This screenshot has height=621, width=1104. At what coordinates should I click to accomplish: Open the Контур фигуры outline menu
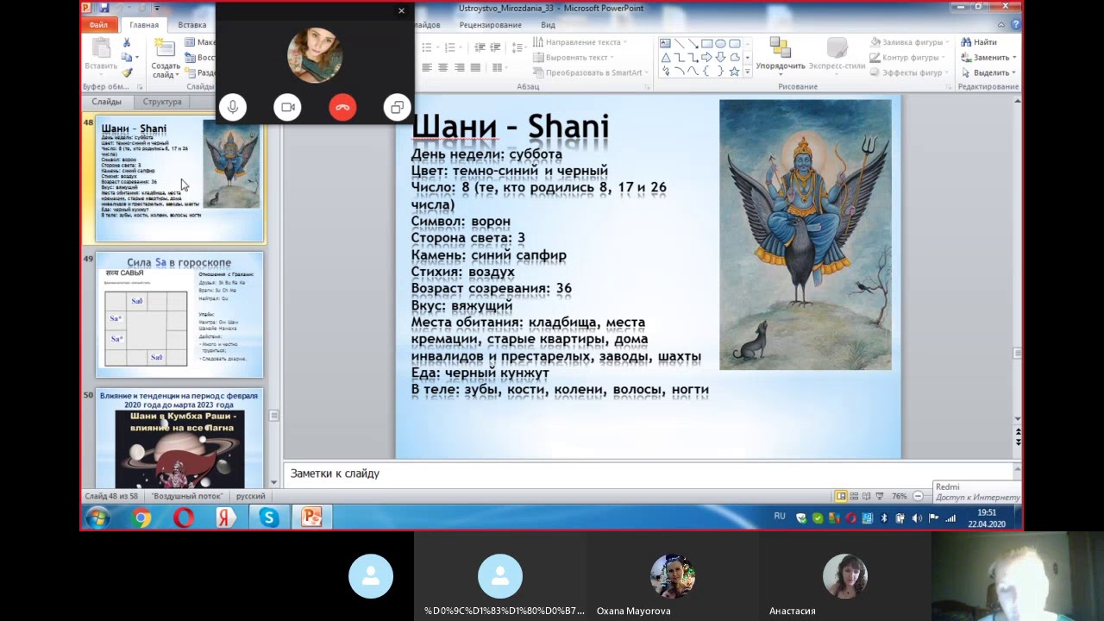[908, 58]
